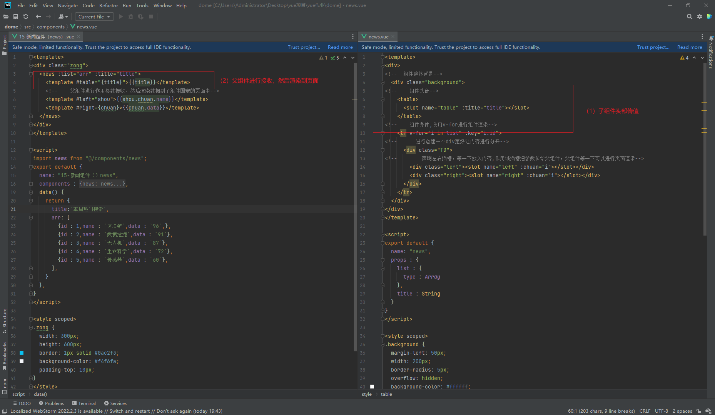Open IDE settings gear icon
The image size is (715, 415).
pos(700,17)
